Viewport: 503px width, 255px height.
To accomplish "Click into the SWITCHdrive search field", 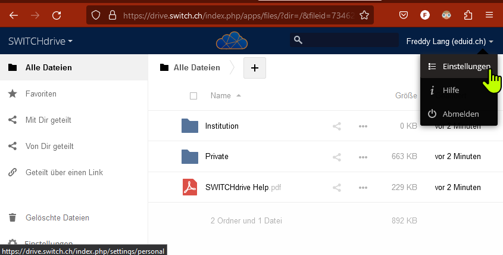I will pyautogui.click(x=344, y=40).
